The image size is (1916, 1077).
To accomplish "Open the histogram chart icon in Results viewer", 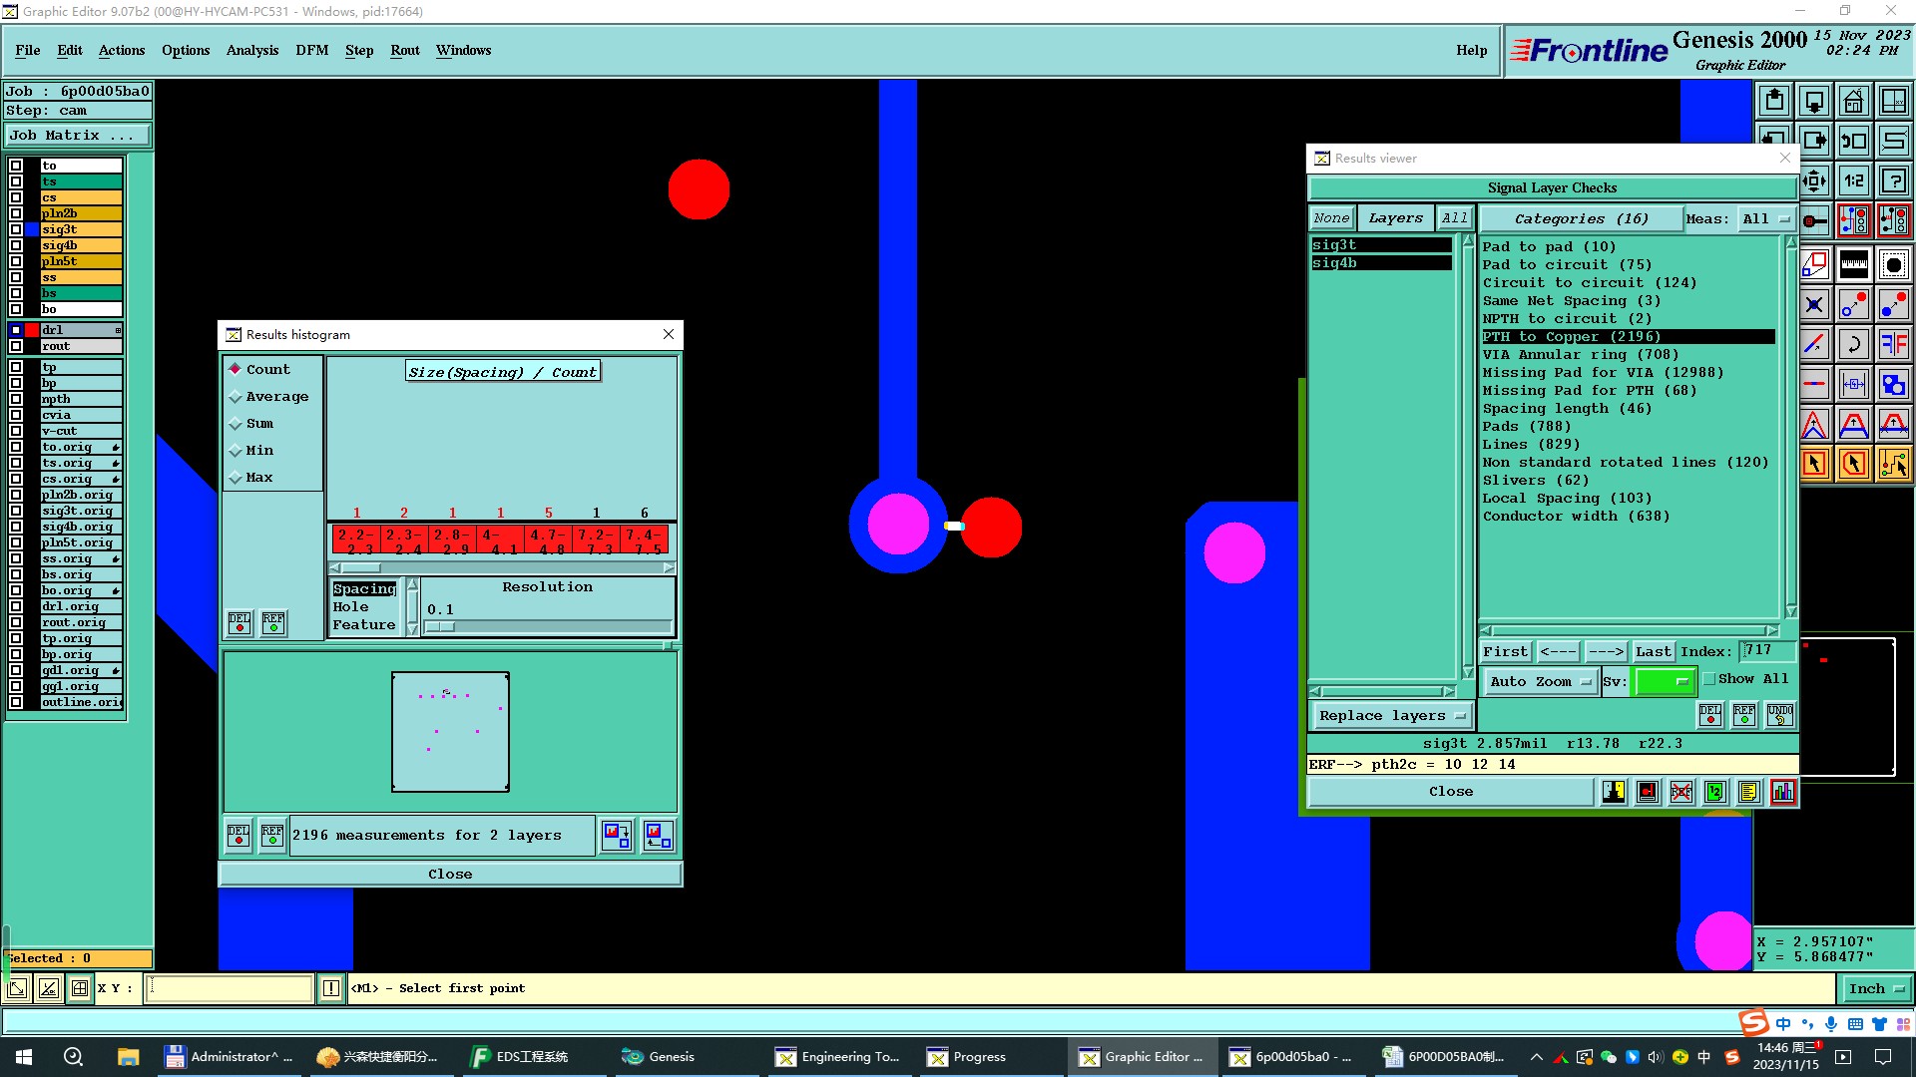I will tap(1782, 792).
